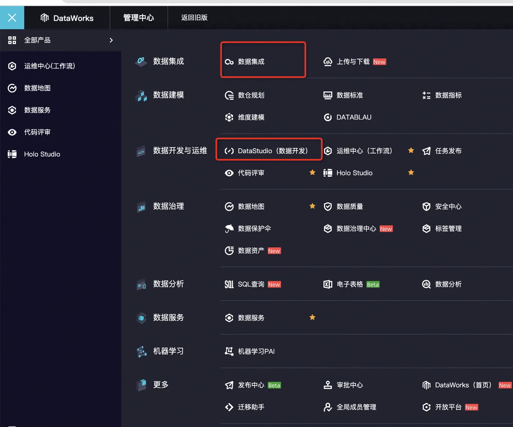Open SQL查询 icon

coord(229,284)
